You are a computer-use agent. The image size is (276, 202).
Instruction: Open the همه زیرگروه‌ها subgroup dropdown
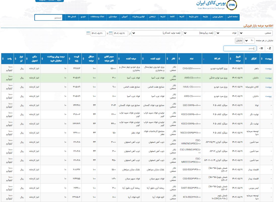pos(199,33)
